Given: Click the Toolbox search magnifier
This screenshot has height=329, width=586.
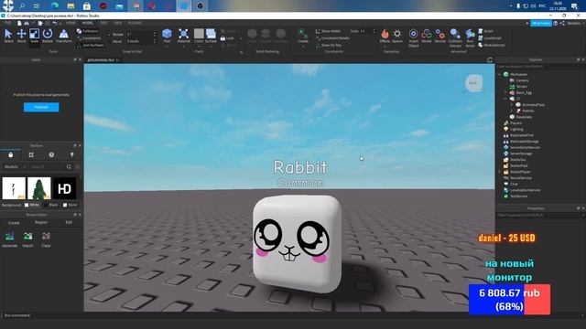Looking at the screenshot, I should (x=69, y=166).
